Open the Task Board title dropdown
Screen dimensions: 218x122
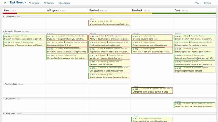coord(18,2)
